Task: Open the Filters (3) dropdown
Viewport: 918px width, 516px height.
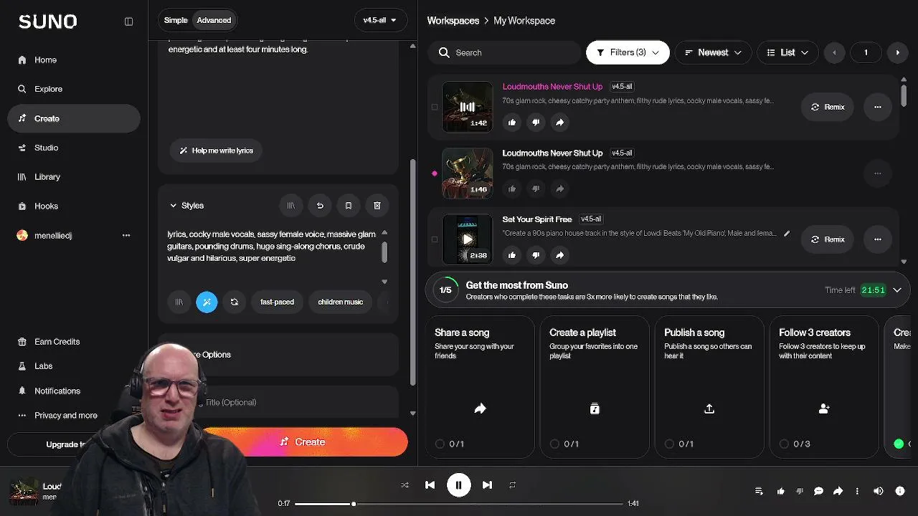Action: pos(628,52)
